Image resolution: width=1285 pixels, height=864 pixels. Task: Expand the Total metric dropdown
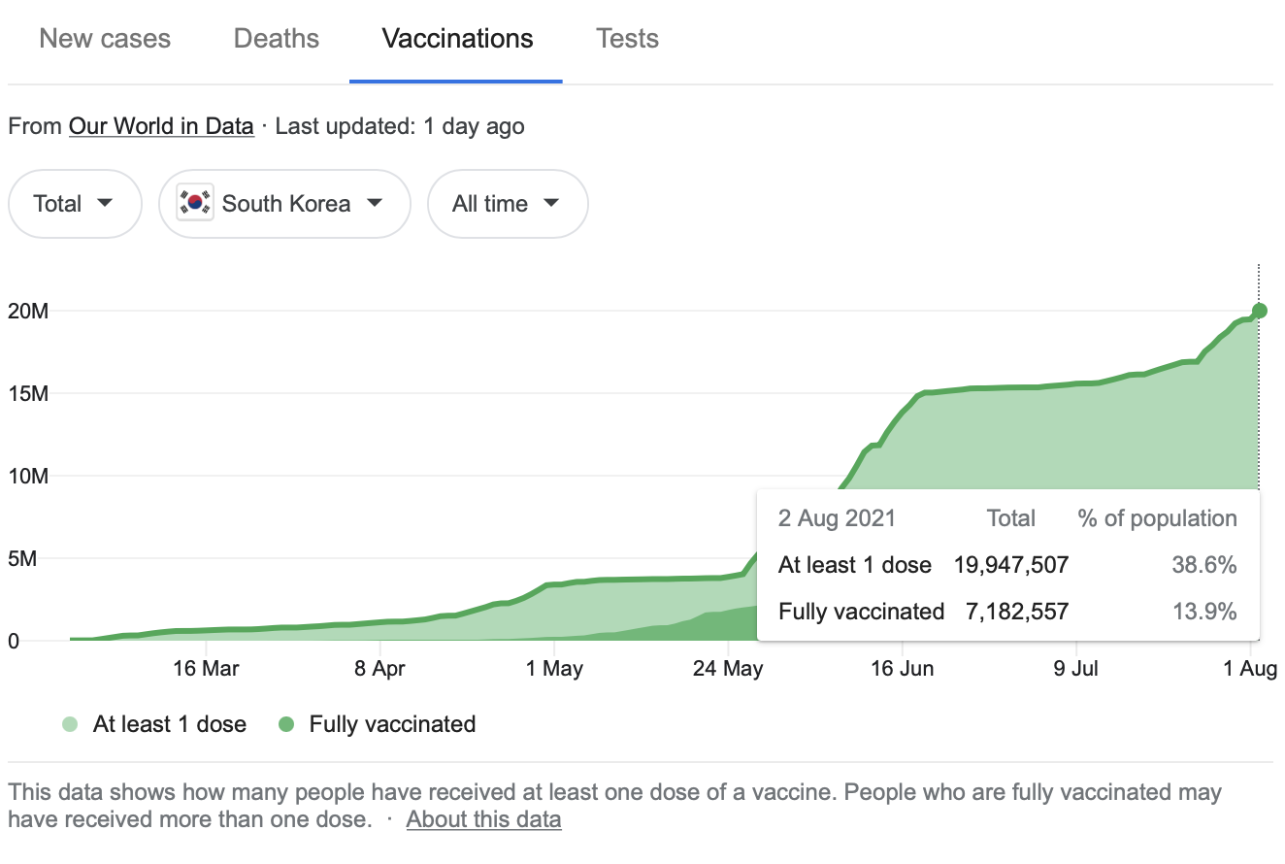(75, 204)
